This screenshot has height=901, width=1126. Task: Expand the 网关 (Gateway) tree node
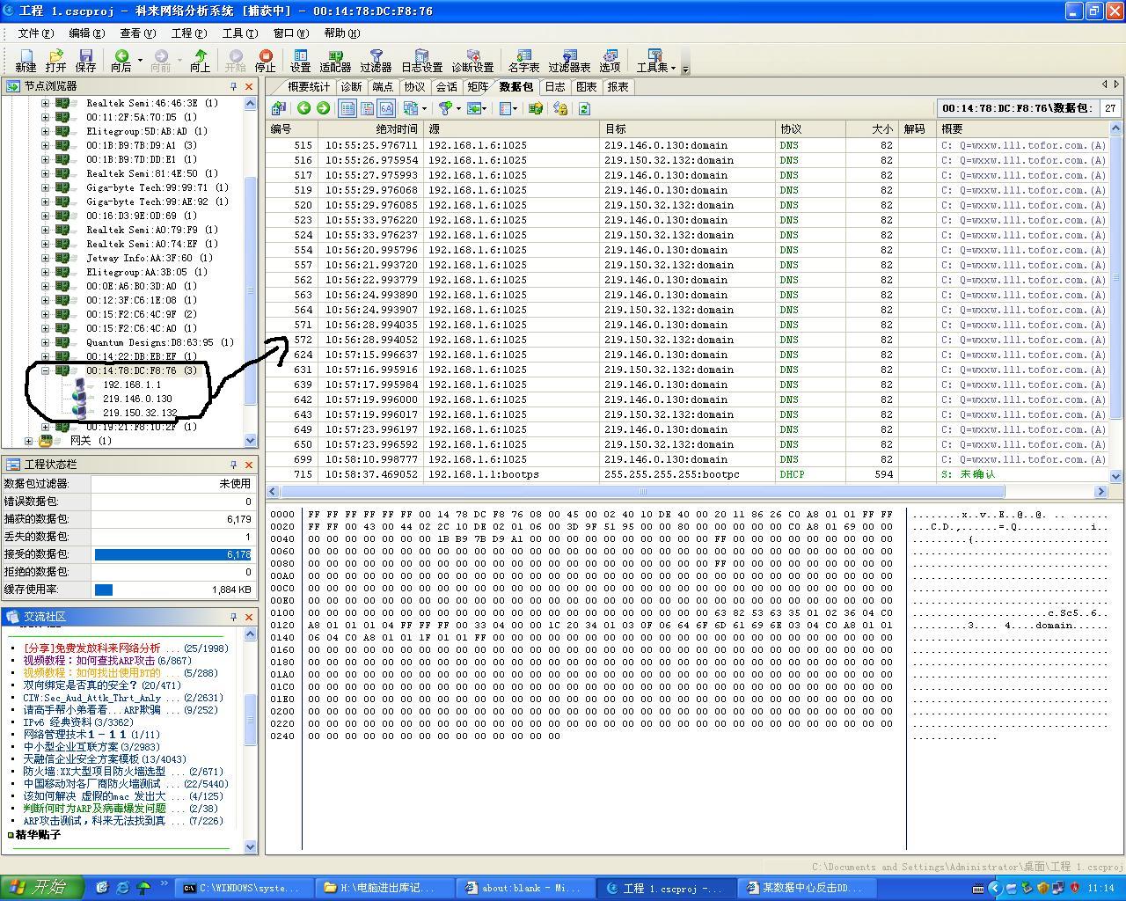point(29,441)
